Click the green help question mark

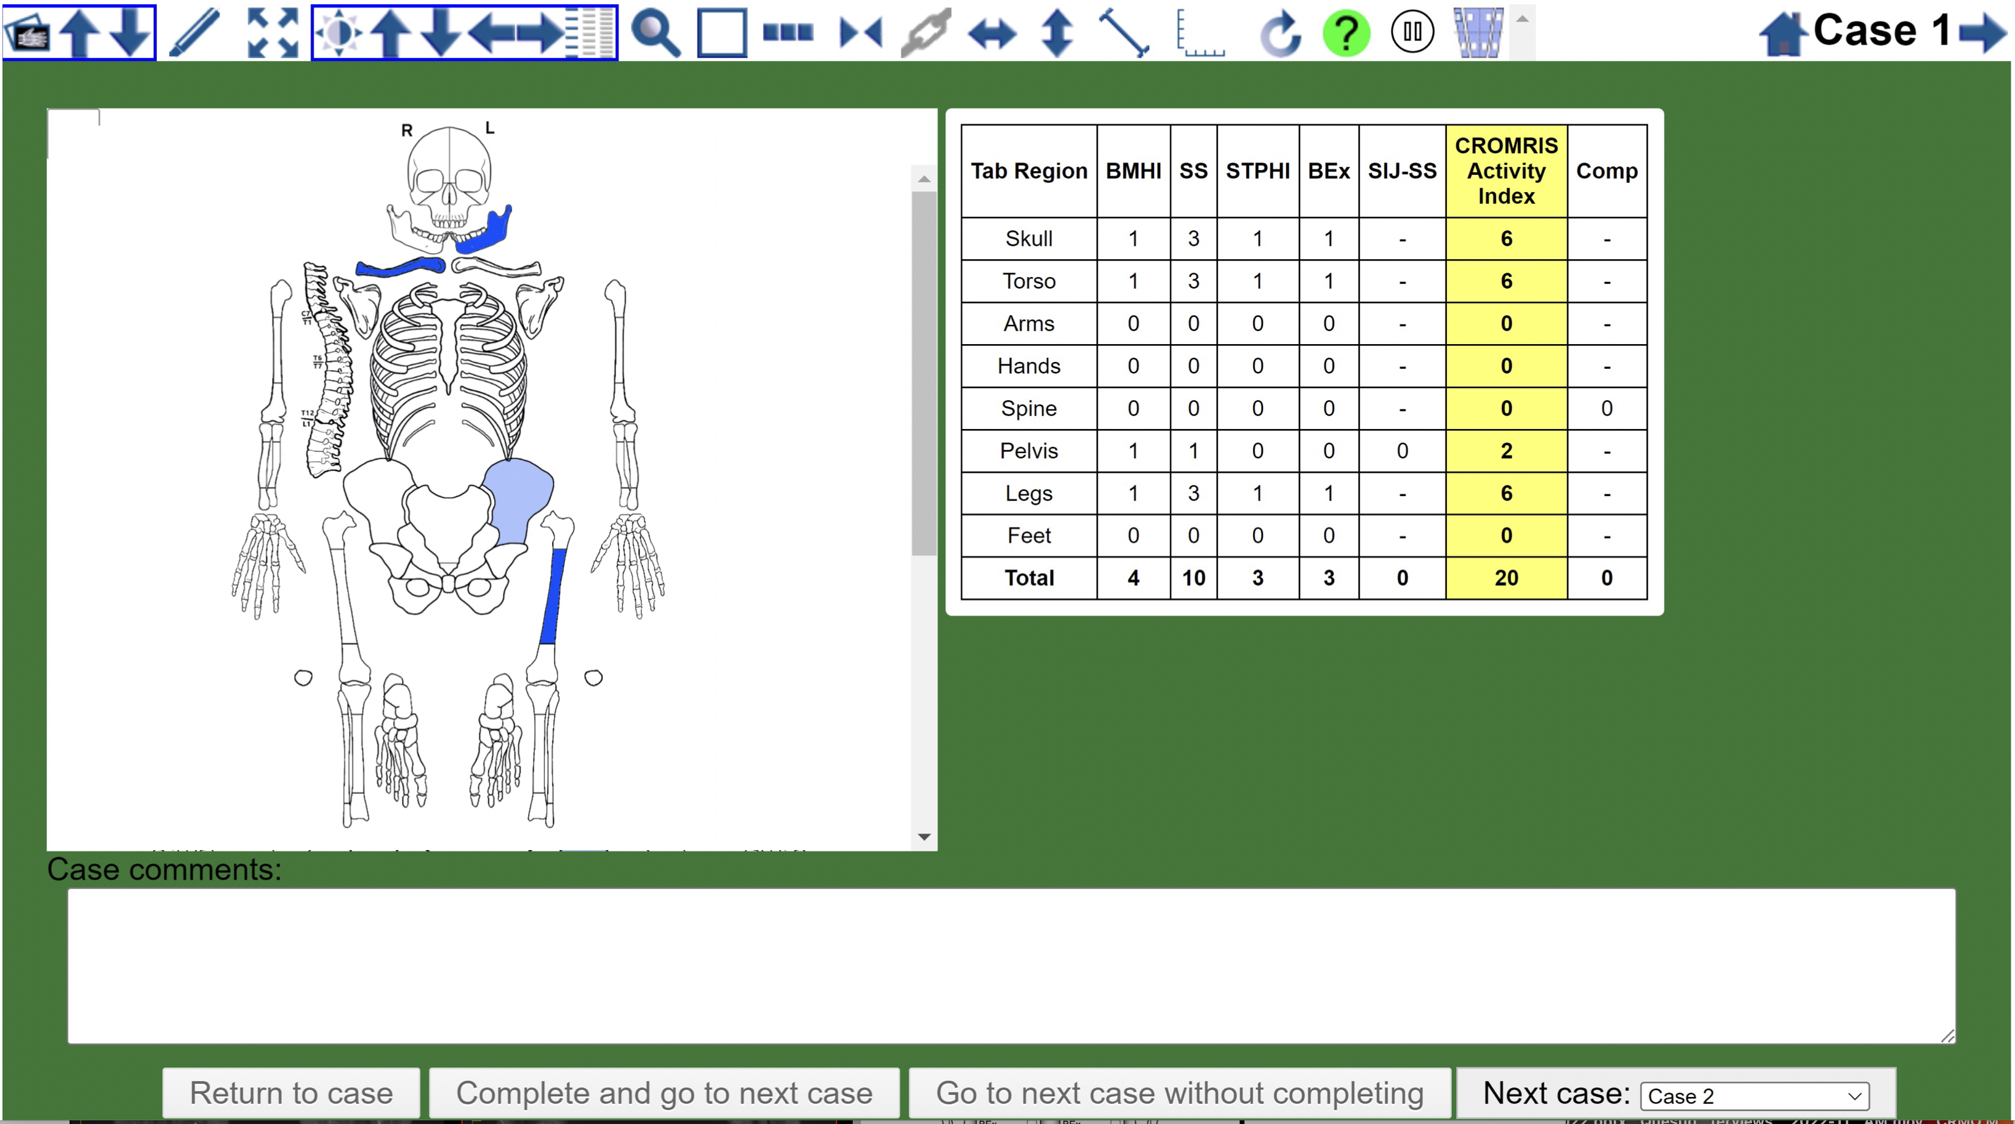tap(1345, 33)
